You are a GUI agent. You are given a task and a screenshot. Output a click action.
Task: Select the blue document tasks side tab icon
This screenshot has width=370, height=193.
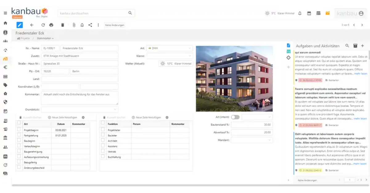click(x=289, y=45)
